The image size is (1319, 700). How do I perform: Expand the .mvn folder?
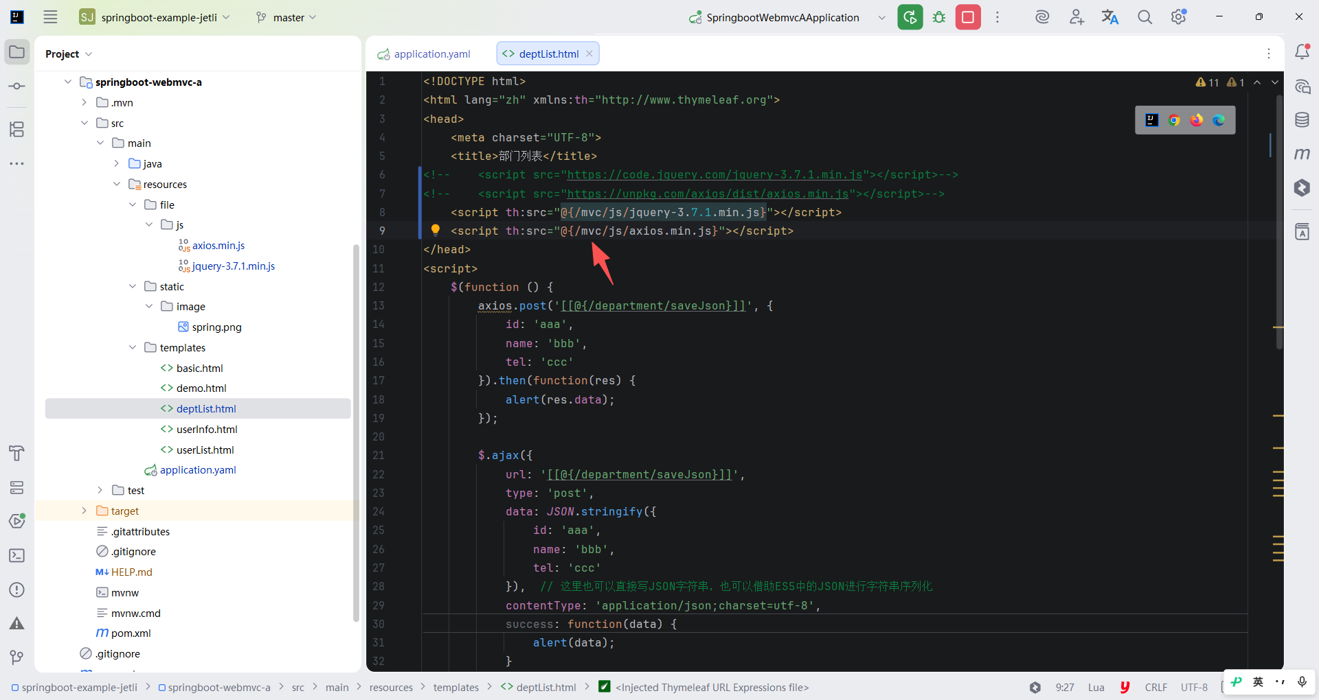click(x=84, y=102)
